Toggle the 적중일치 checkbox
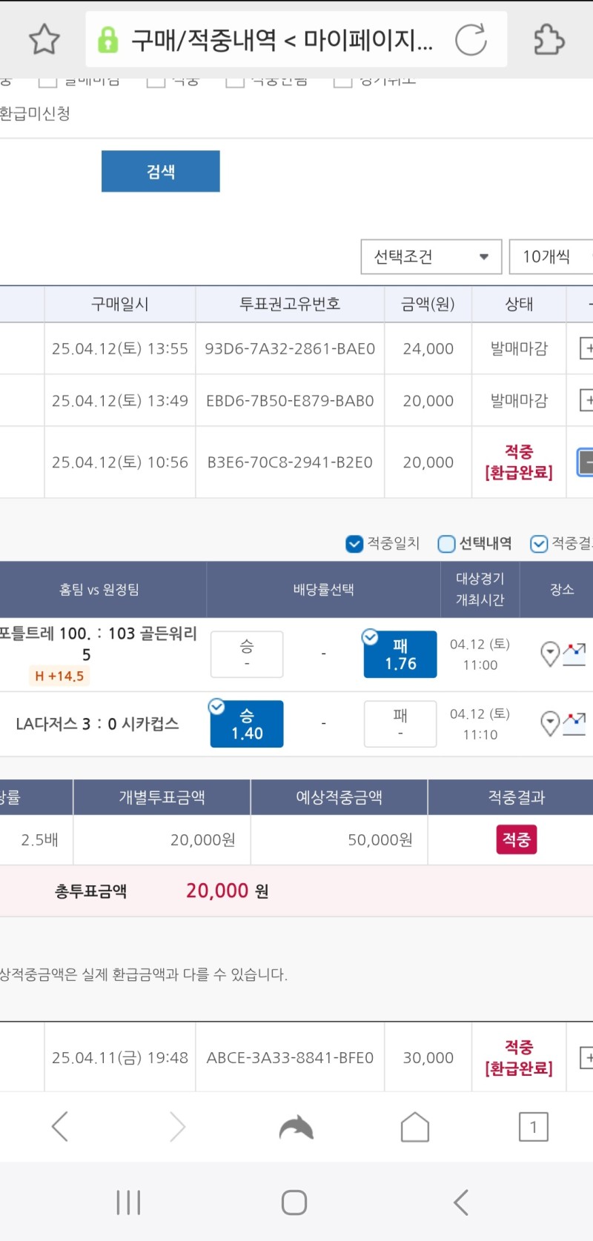Screen dimensions: 593x1241 (354, 544)
